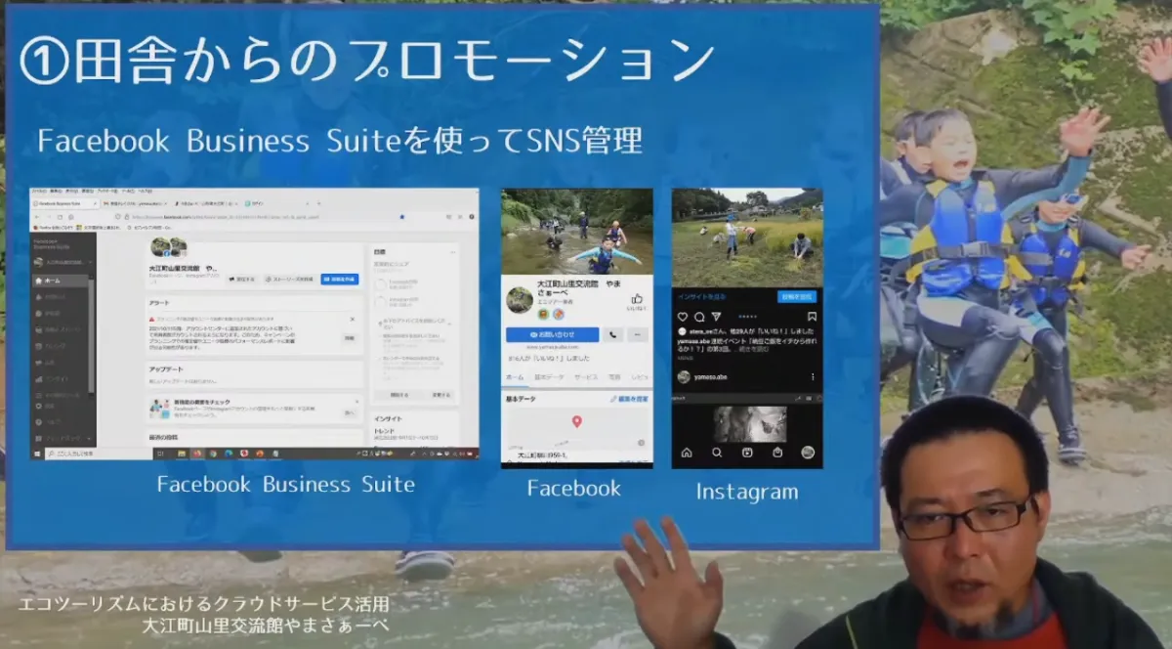Open the three-dot menu beside お問い合わせ
The image size is (1172, 649).
pyautogui.click(x=638, y=334)
